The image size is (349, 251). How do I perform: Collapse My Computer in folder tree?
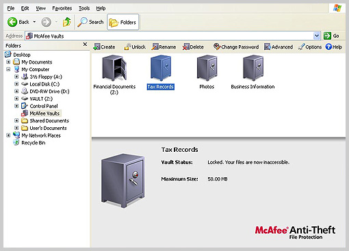tap(8, 69)
